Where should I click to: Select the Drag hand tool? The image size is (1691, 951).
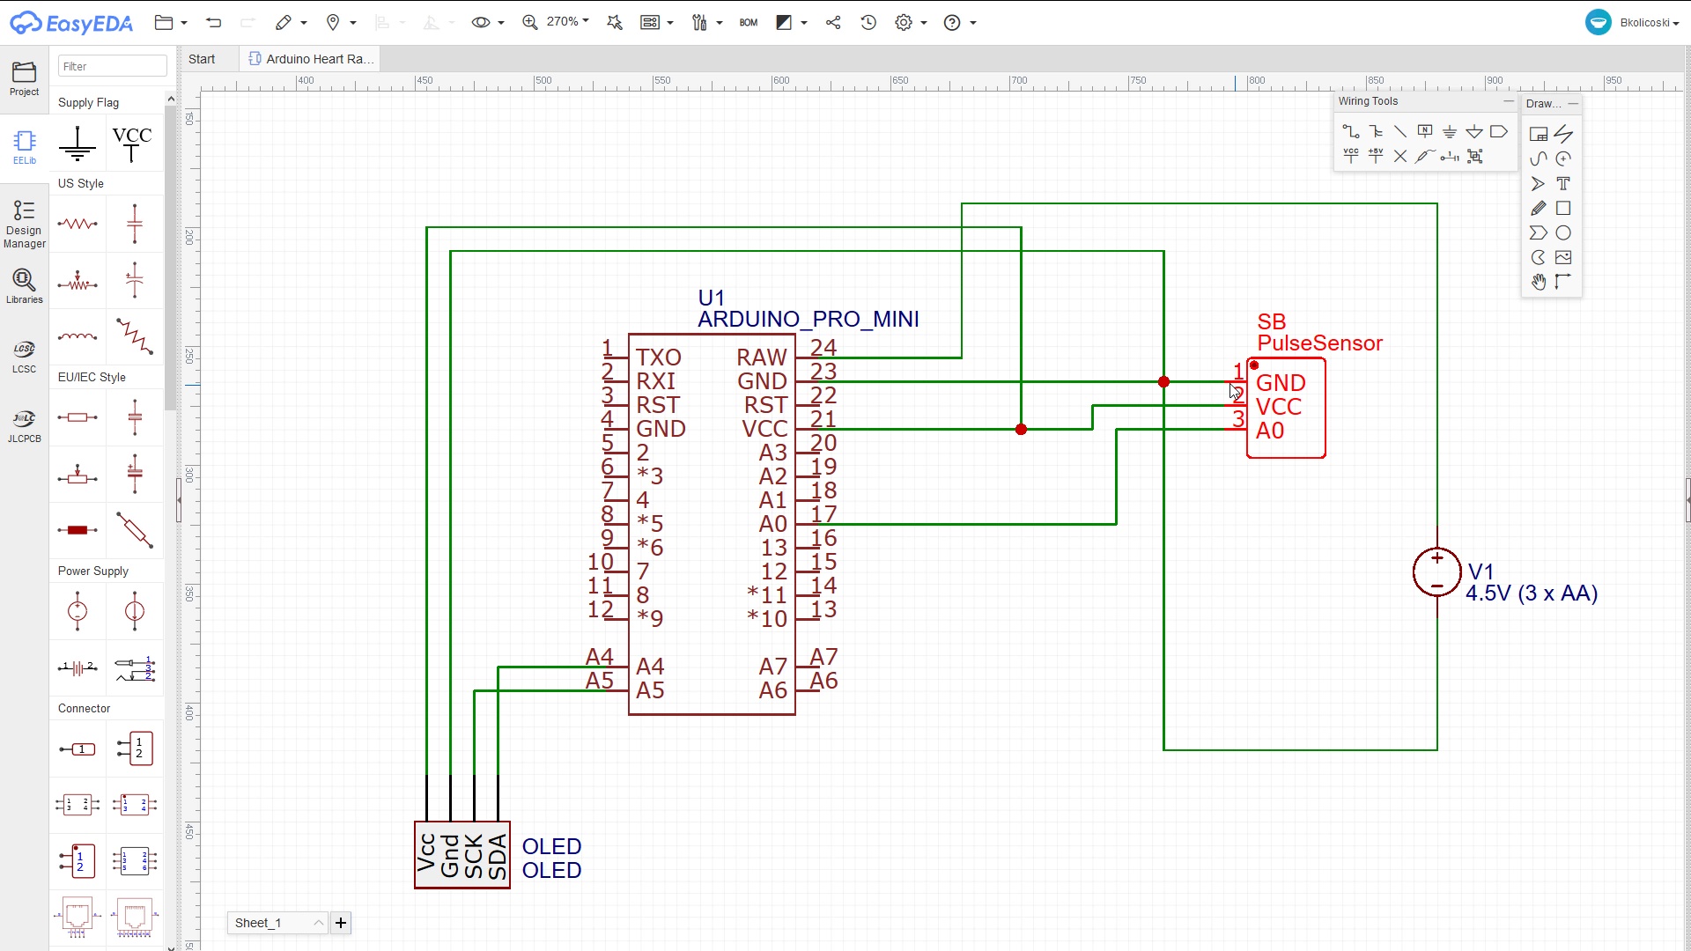(x=1539, y=282)
